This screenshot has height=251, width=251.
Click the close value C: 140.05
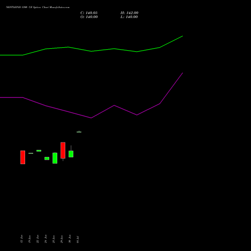(x=89, y=13)
